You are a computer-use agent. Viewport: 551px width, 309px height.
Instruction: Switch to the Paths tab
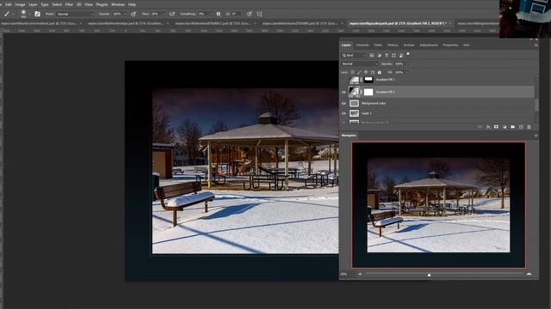point(378,45)
